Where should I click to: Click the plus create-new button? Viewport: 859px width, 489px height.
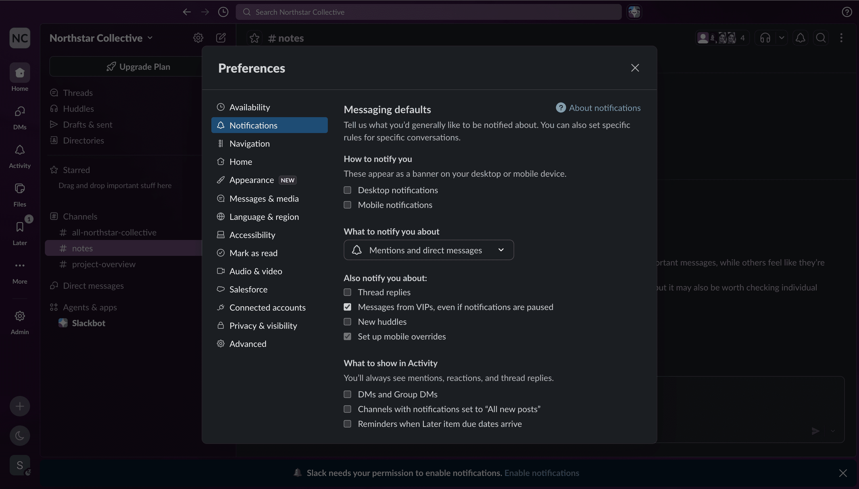coord(20,406)
